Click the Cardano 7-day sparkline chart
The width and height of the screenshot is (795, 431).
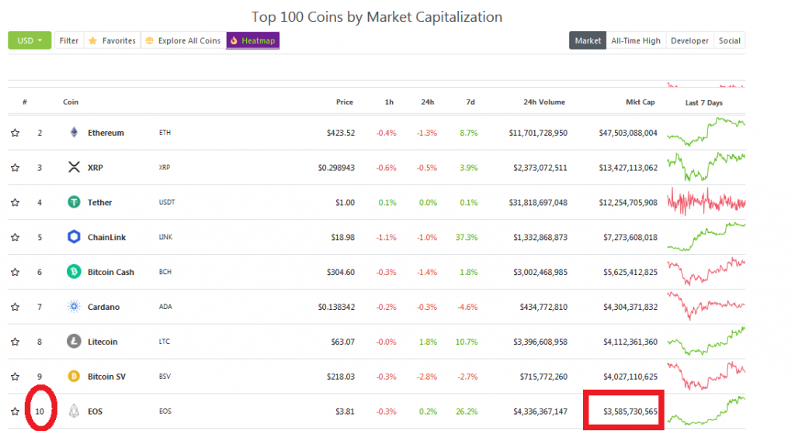(706, 306)
